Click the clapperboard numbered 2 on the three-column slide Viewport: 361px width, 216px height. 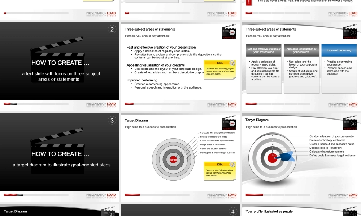click(350, 32)
